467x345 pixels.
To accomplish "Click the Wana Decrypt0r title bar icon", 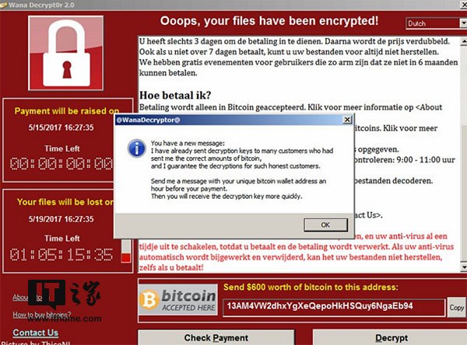I will 4,5.
